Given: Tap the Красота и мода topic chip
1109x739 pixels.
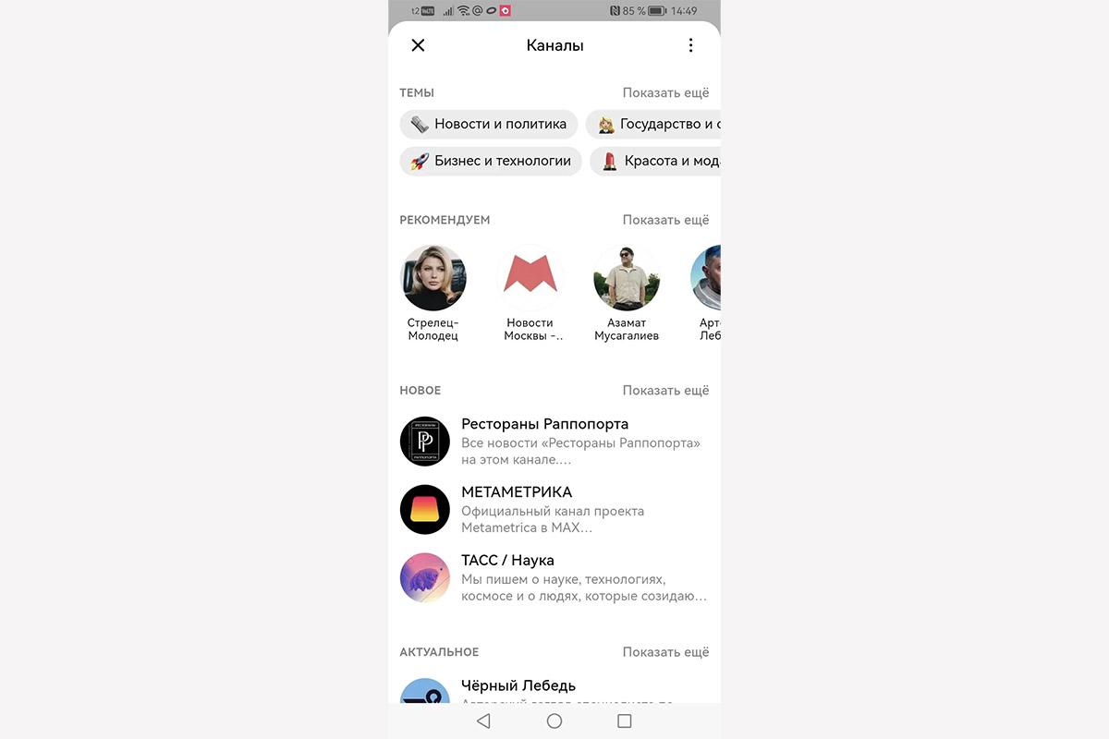Looking at the screenshot, I should click(655, 161).
